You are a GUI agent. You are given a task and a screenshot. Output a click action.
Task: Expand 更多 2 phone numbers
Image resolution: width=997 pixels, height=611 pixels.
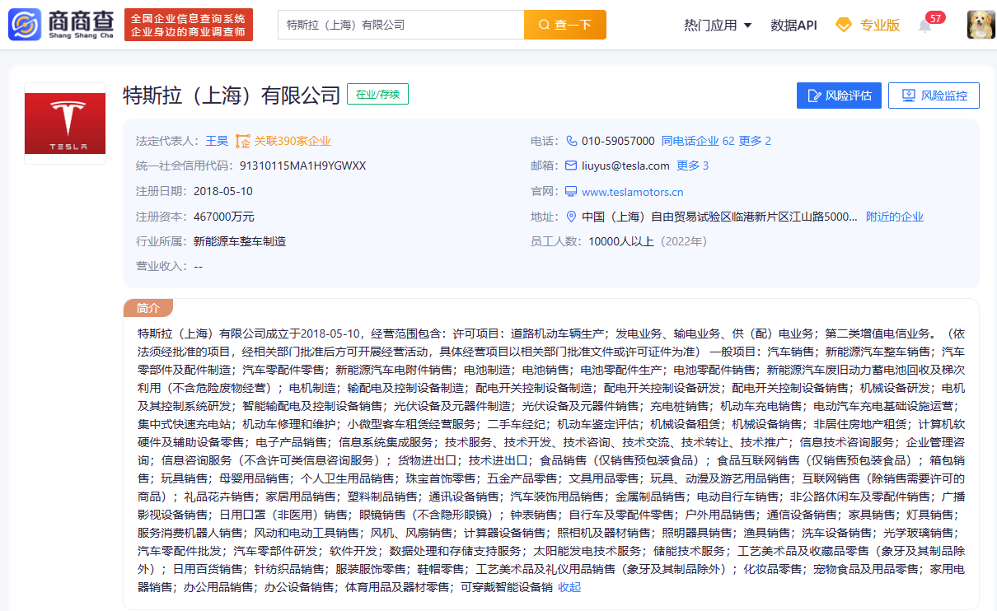pyautogui.click(x=755, y=141)
